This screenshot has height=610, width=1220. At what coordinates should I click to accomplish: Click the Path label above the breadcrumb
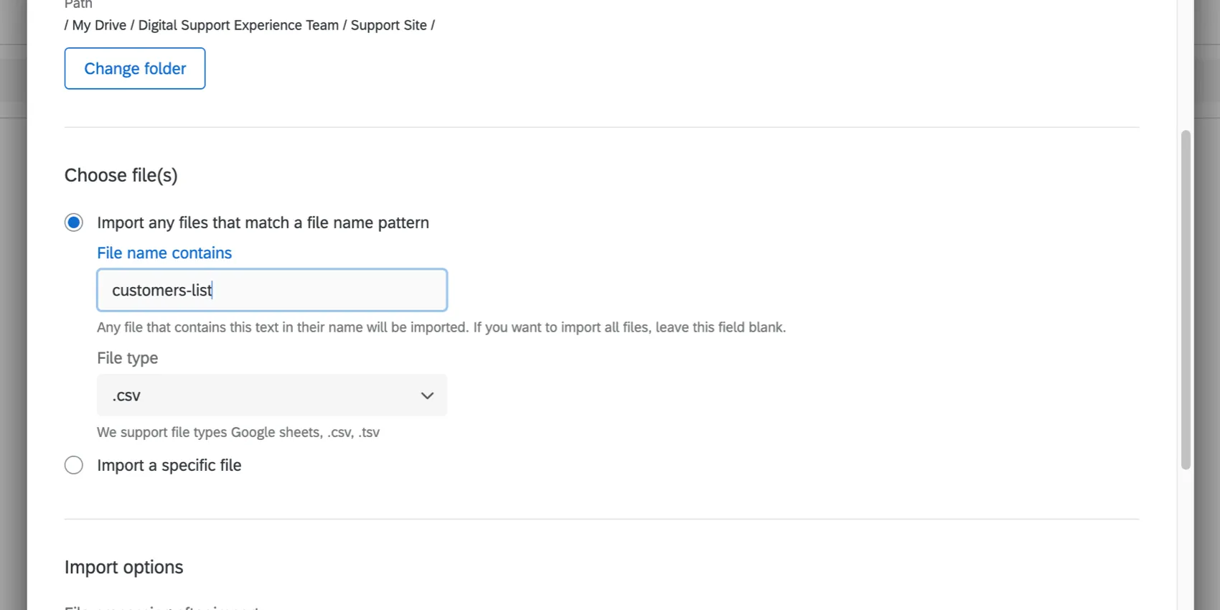pos(78,4)
